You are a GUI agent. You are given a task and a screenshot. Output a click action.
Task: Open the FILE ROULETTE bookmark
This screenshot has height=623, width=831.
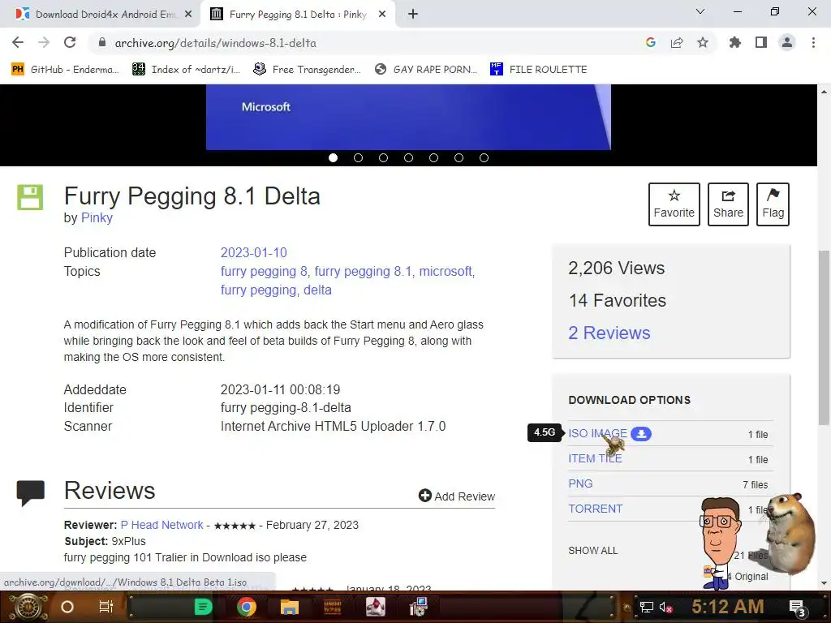[x=539, y=70]
